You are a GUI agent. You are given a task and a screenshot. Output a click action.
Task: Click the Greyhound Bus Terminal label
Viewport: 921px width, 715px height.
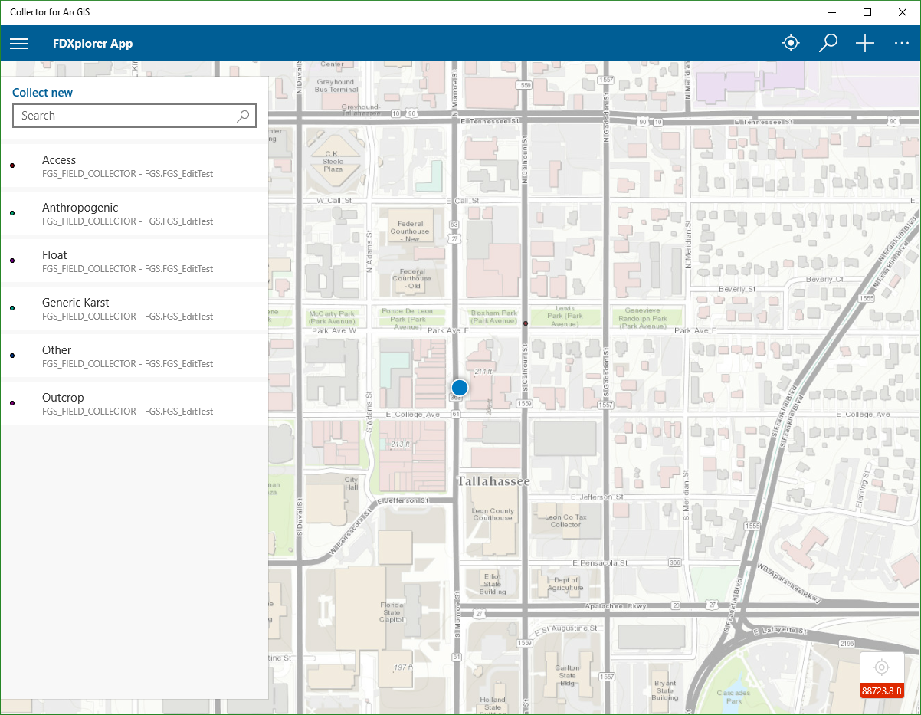(336, 85)
